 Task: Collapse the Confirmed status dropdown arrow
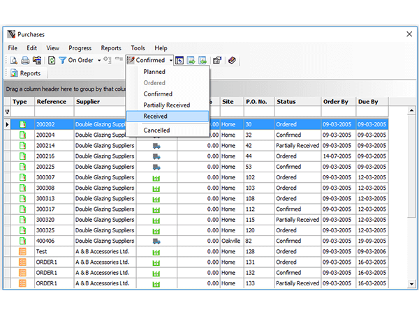point(170,61)
